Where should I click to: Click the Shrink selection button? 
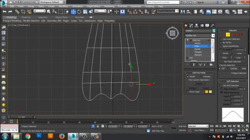[x=225, y=54]
